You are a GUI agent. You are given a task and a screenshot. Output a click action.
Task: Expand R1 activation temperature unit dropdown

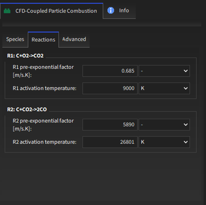point(164,88)
